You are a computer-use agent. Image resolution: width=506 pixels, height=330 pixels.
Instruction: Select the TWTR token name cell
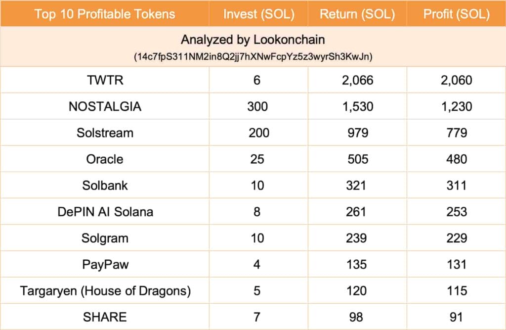coord(105,80)
